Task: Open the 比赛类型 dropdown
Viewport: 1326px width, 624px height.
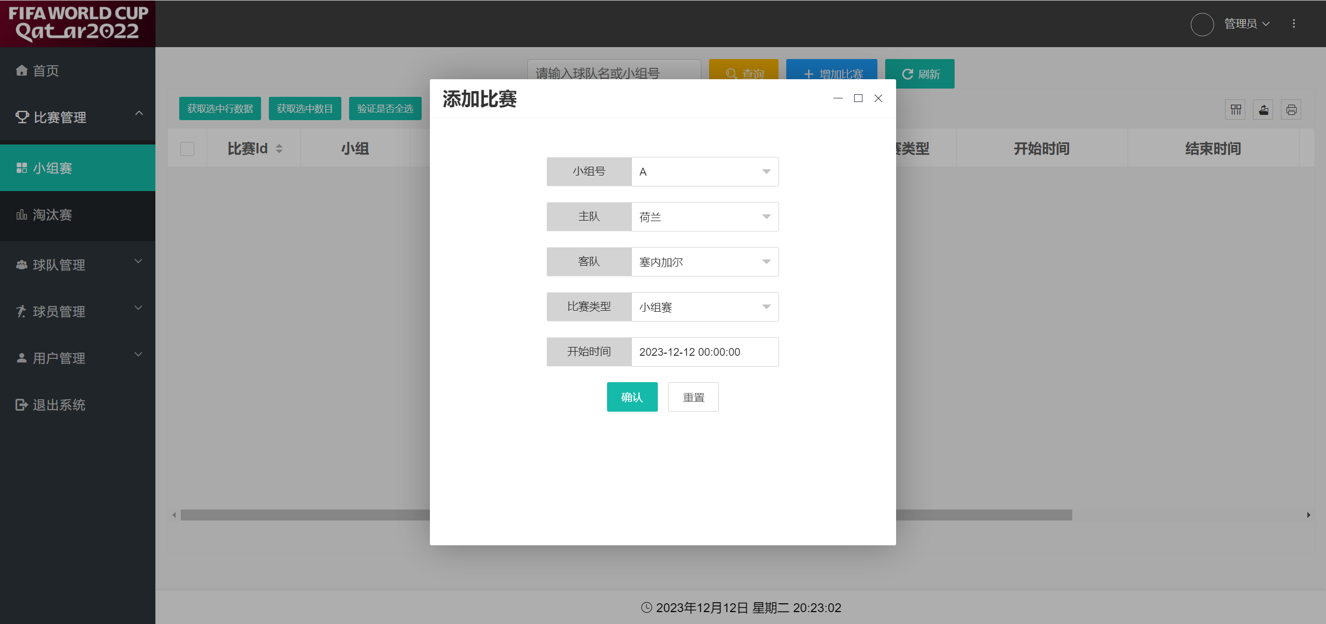Action: click(704, 307)
